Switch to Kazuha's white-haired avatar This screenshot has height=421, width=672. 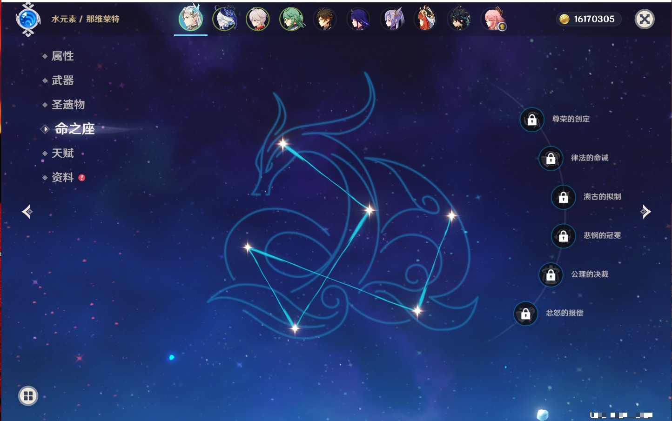(x=258, y=19)
